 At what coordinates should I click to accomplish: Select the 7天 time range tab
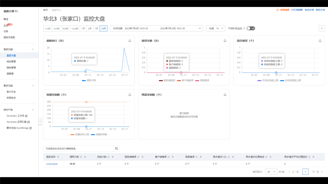[x=96, y=28]
